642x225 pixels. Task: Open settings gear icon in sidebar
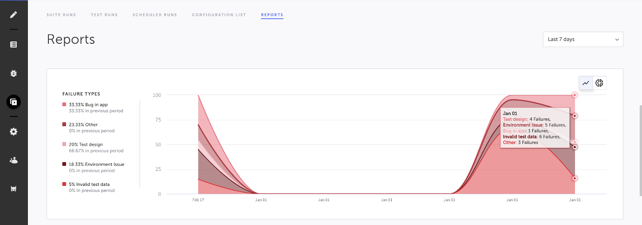click(x=13, y=132)
